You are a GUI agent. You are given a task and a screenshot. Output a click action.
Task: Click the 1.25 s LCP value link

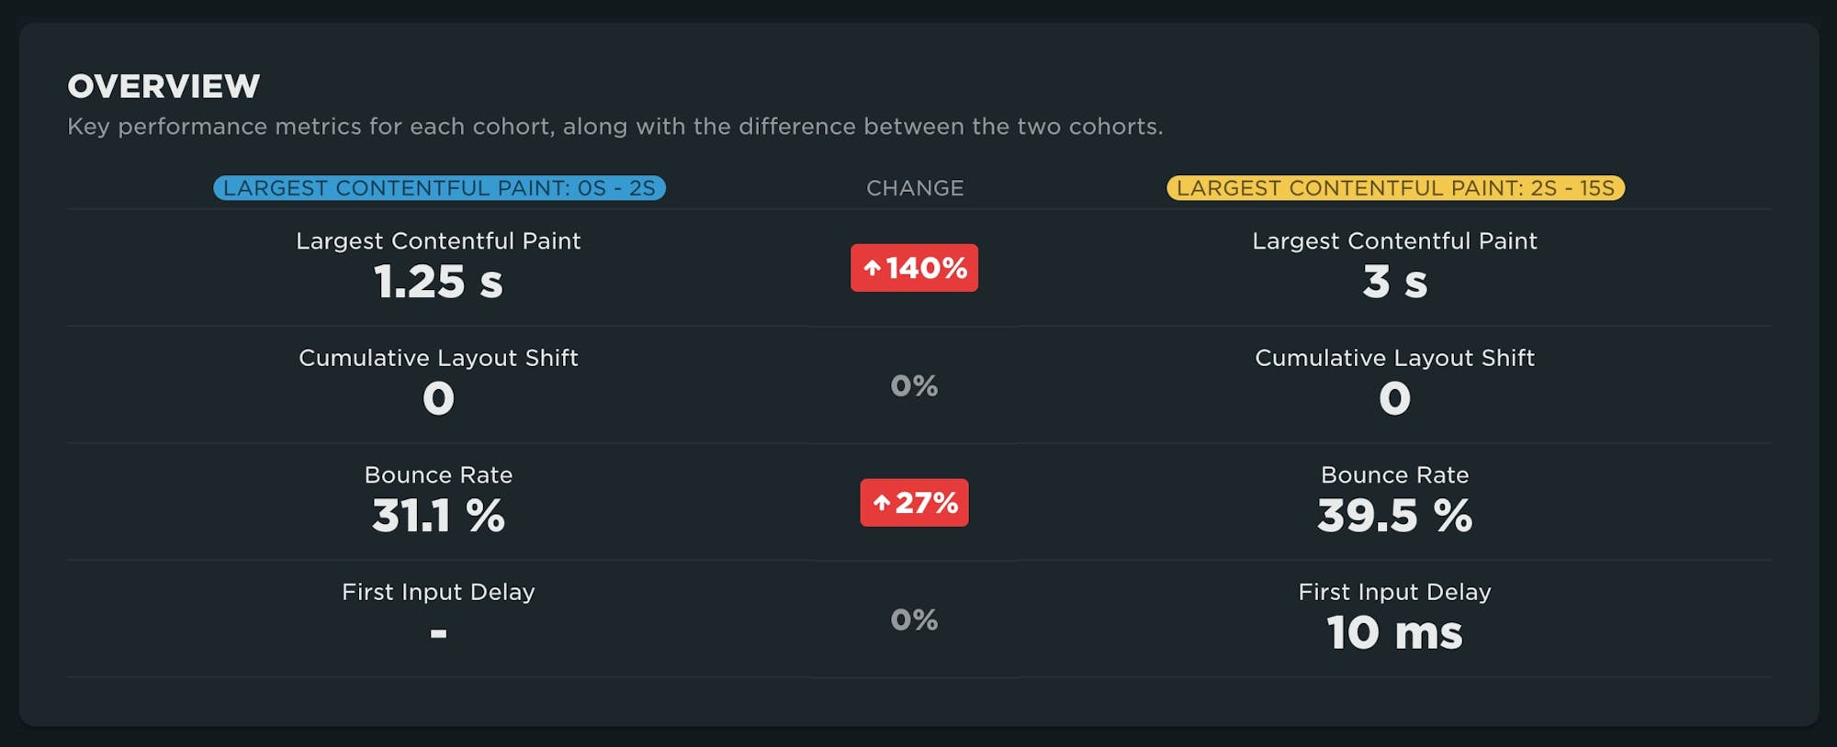(438, 281)
